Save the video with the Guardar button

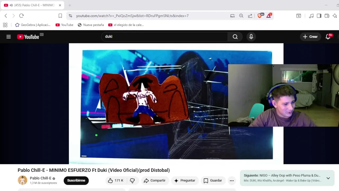213,180
